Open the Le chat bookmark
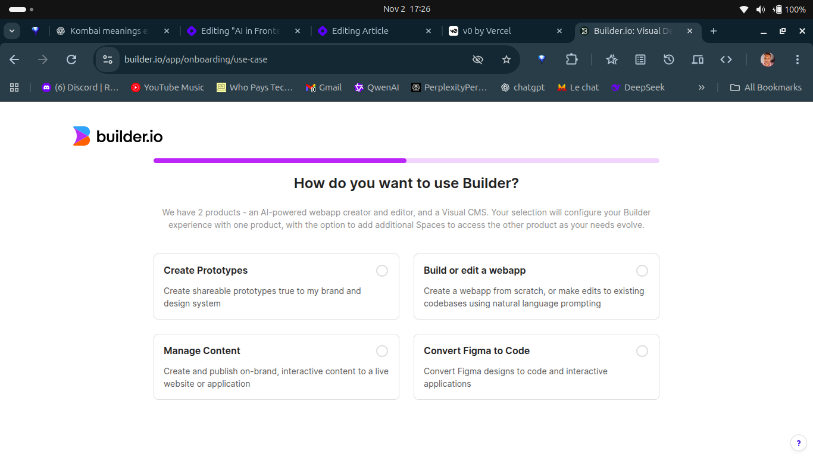Viewport: 813px width, 457px height. (x=578, y=87)
